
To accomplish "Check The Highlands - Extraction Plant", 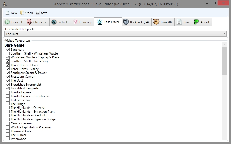I will tap(8, 112).
